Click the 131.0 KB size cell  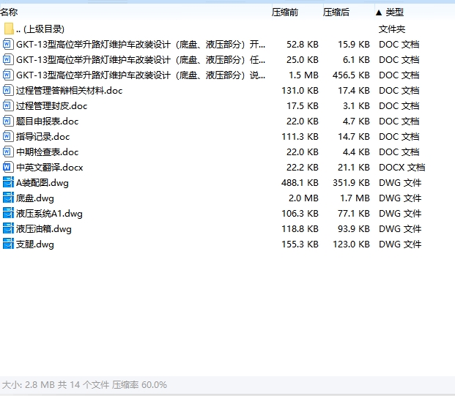tap(300, 91)
